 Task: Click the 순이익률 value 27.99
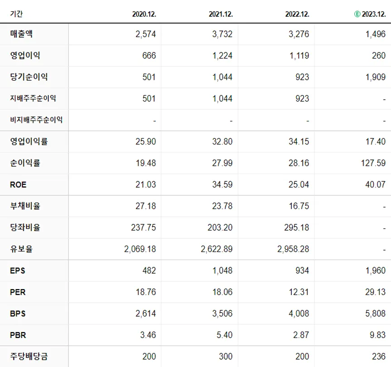coord(222,163)
